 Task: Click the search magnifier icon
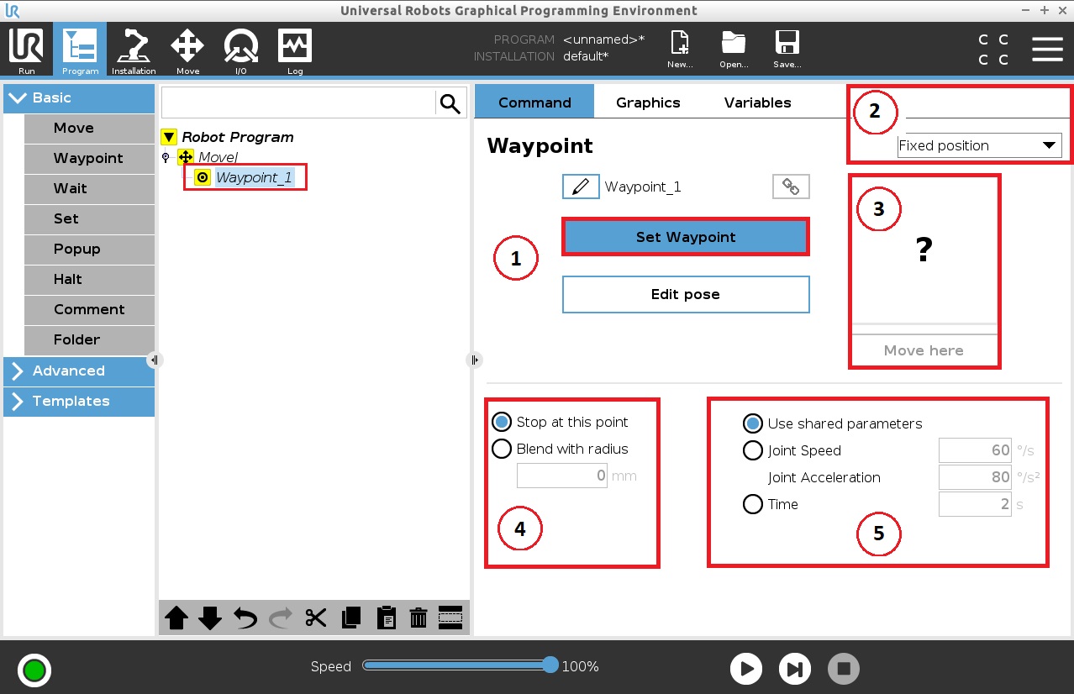(x=450, y=103)
